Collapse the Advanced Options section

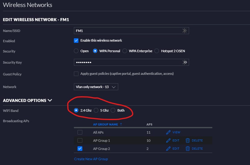27,100
